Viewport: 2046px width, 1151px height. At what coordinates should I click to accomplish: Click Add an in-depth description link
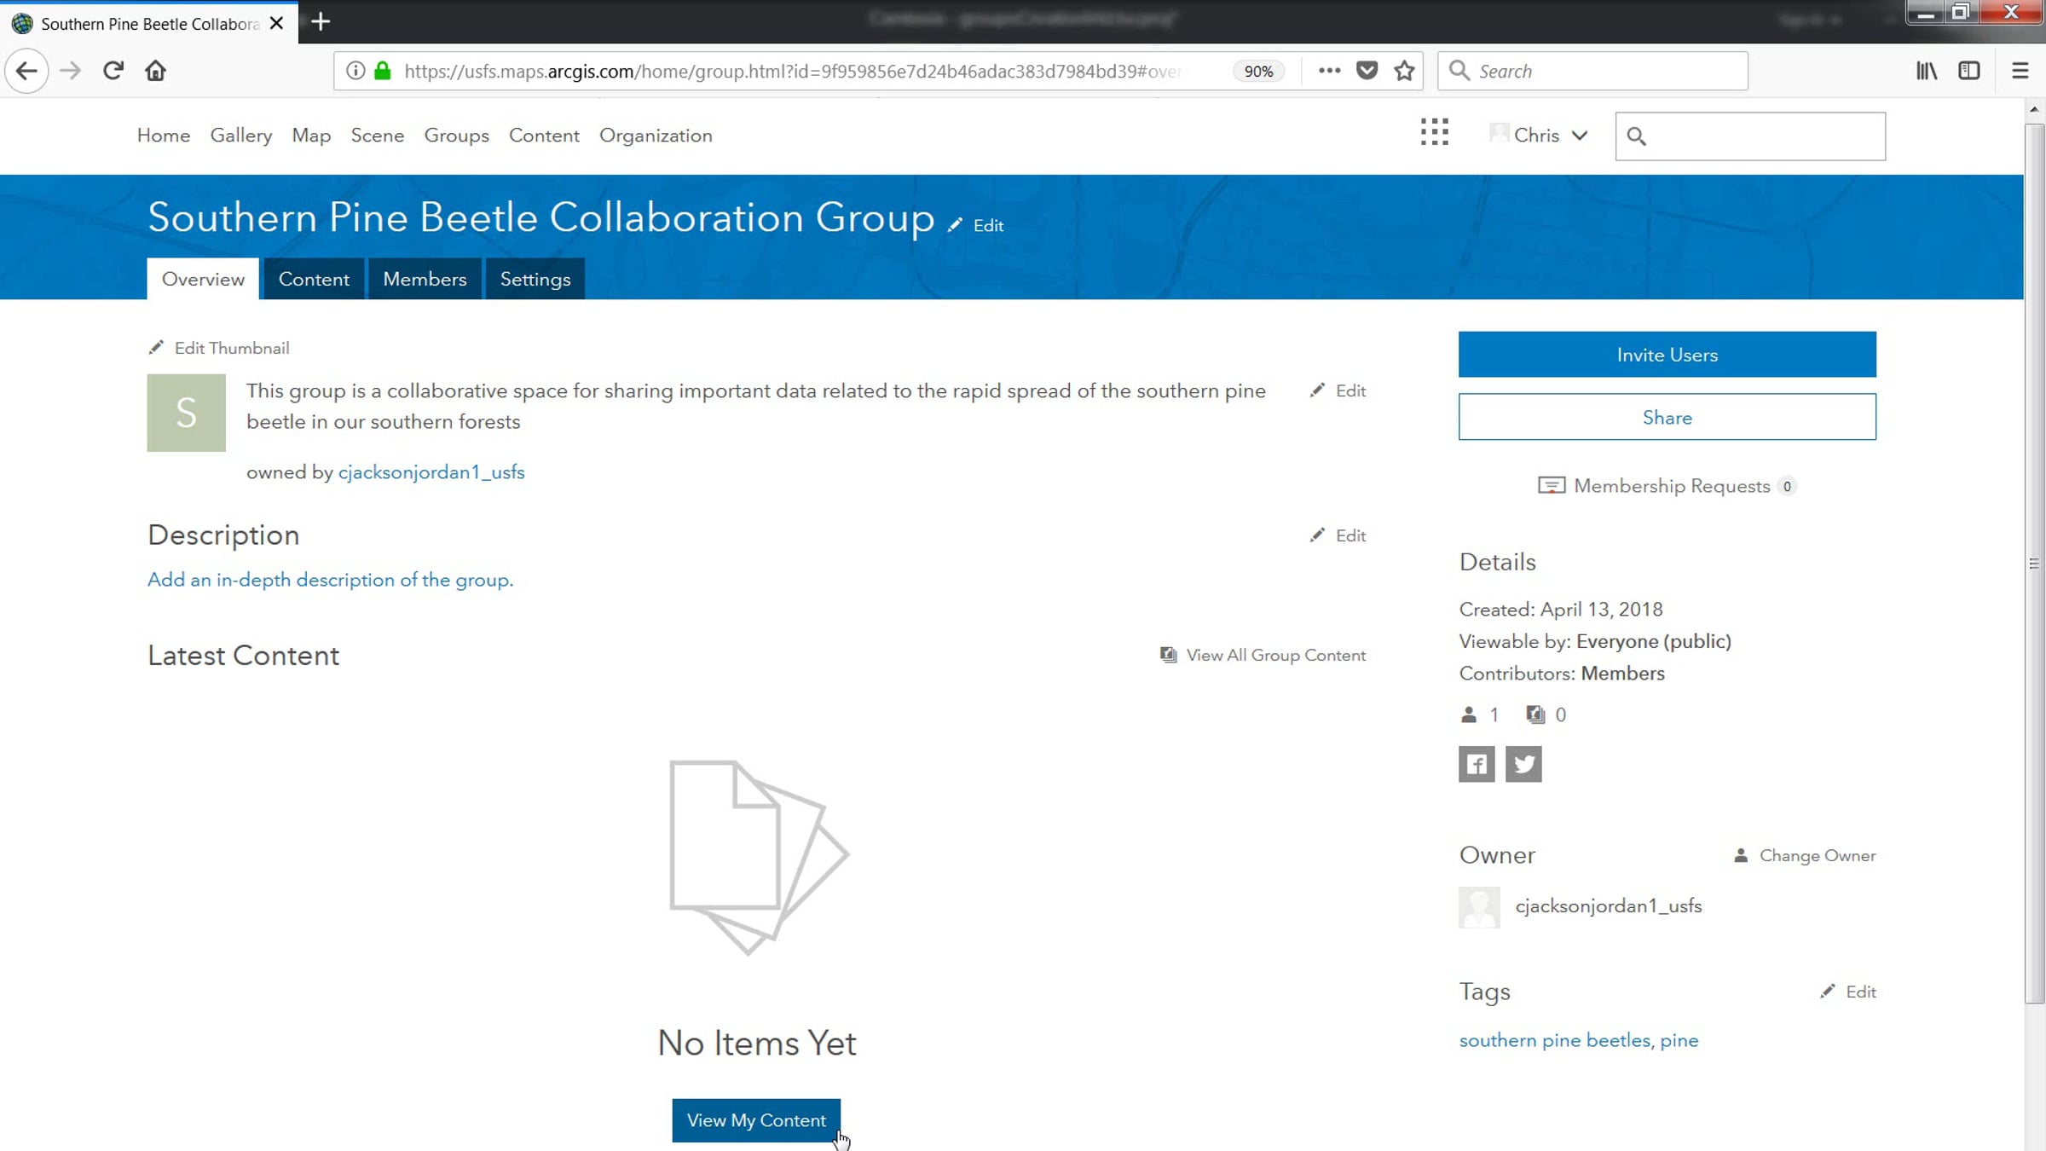[x=330, y=580]
